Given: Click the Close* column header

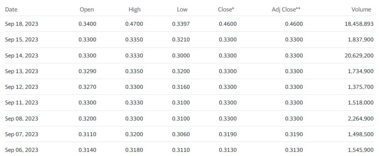Looking at the screenshot, I should (226, 10).
